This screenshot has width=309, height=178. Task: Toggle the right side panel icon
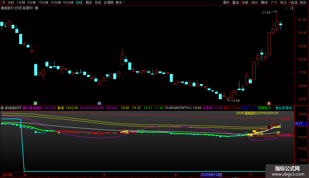pyautogui.click(x=291, y=8)
